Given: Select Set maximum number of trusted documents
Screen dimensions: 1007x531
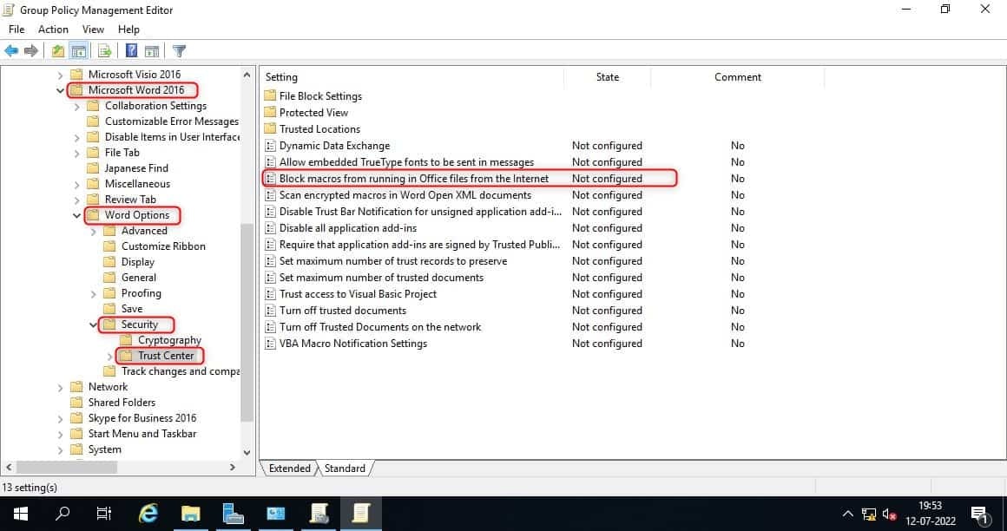Looking at the screenshot, I should (381, 278).
